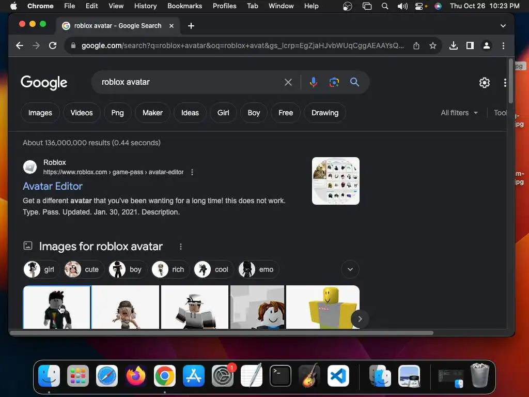Open Safari from the dock
Image resolution: width=529 pixels, height=397 pixels.
click(x=107, y=376)
